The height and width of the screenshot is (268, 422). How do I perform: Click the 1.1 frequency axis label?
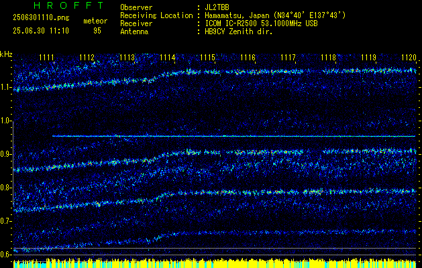coord(6,87)
